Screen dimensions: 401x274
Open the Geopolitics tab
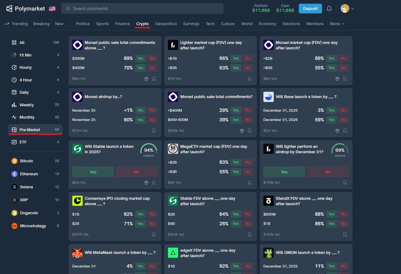(166, 24)
